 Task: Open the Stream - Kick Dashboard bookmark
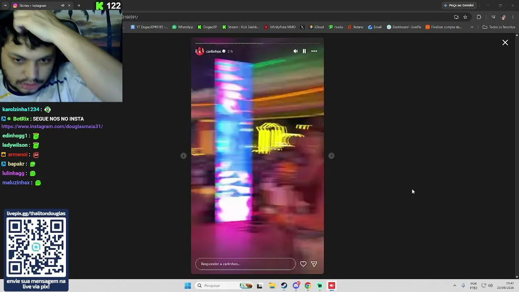[240, 27]
